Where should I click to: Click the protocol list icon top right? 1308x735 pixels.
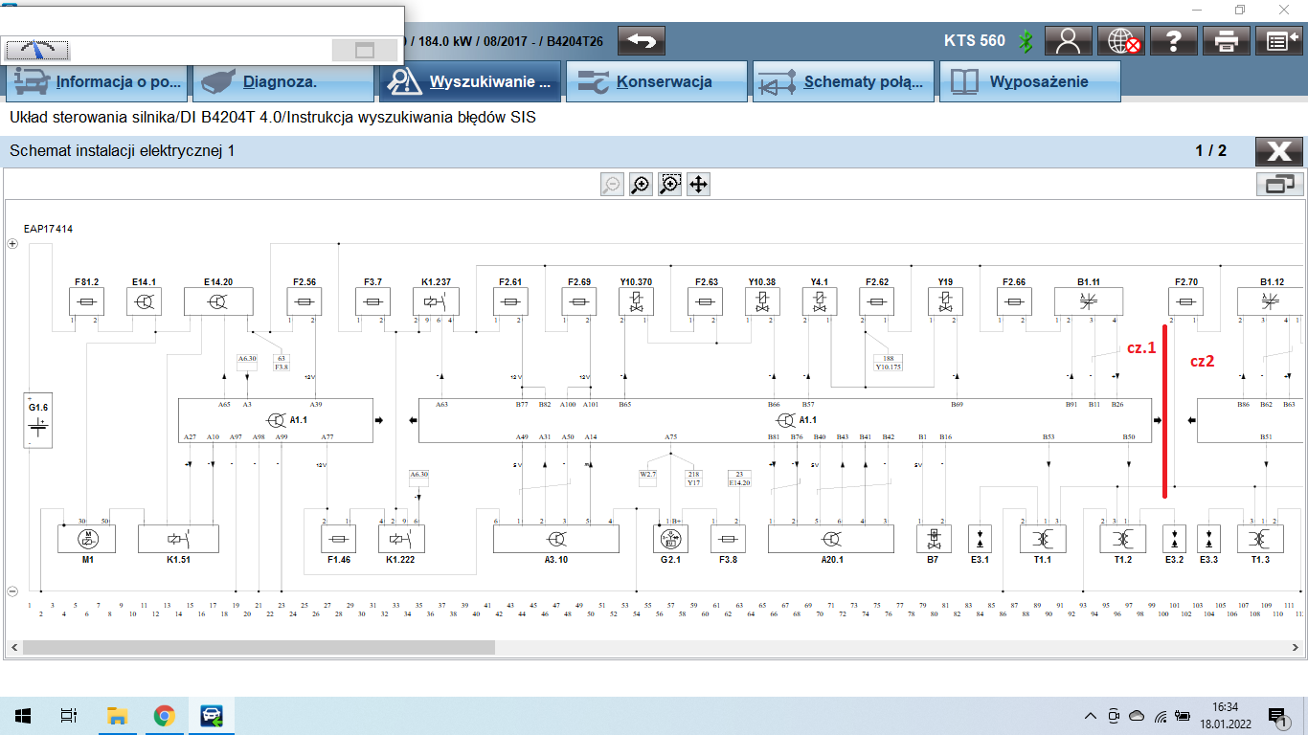coord(1278,41)
